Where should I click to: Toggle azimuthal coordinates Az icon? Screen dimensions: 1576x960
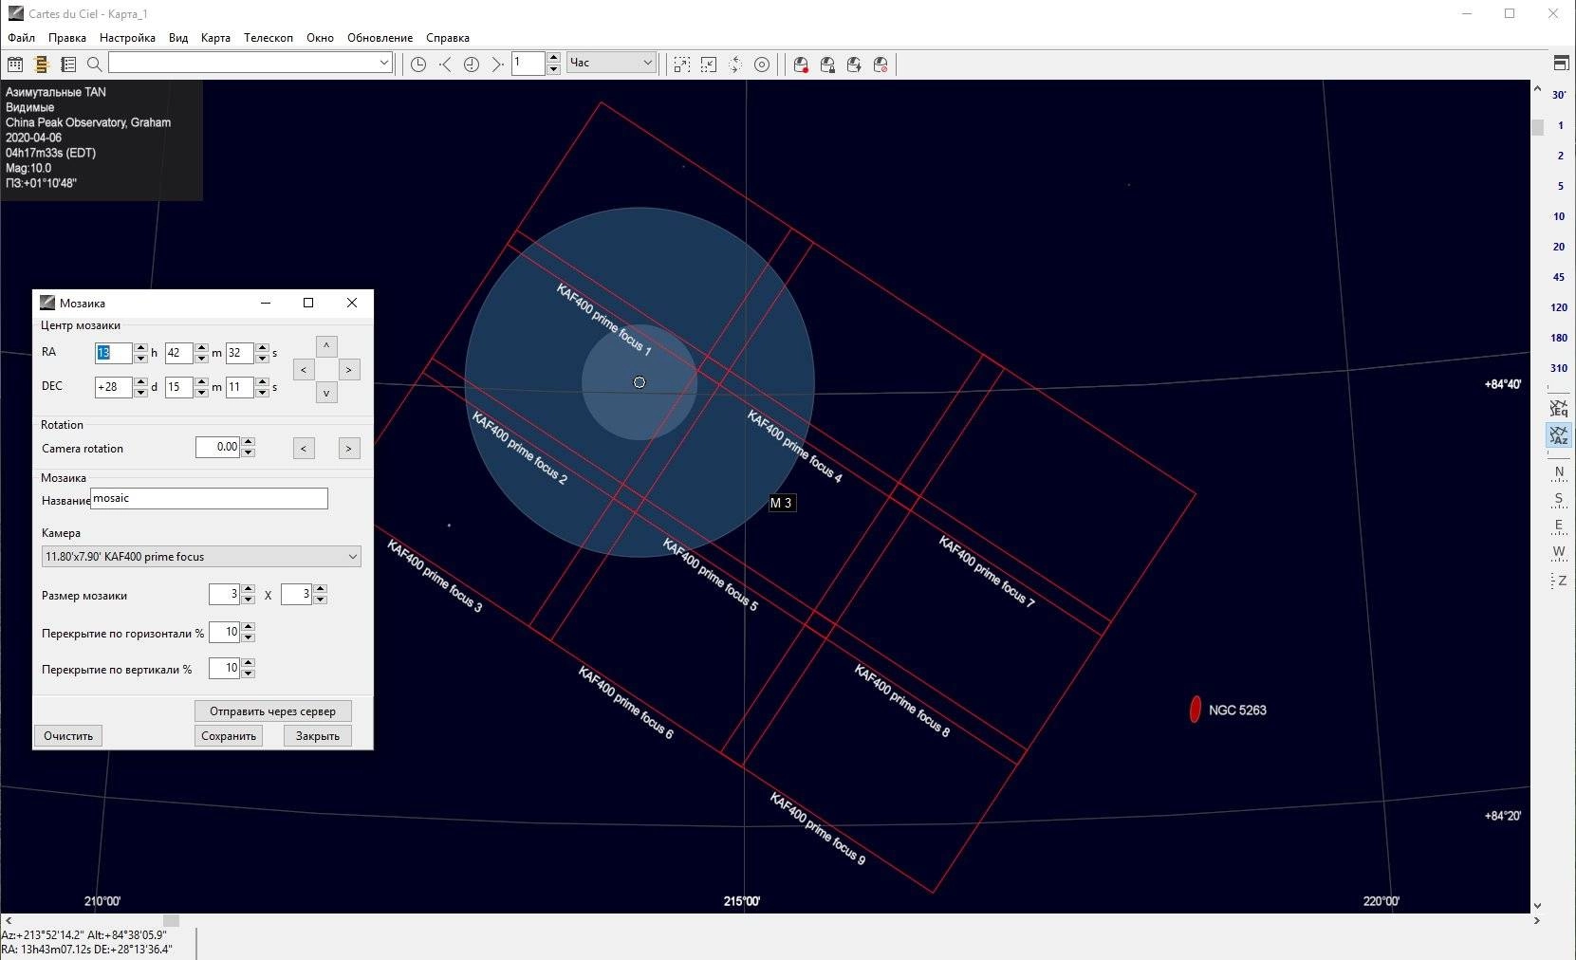[x=1559, y=435]
